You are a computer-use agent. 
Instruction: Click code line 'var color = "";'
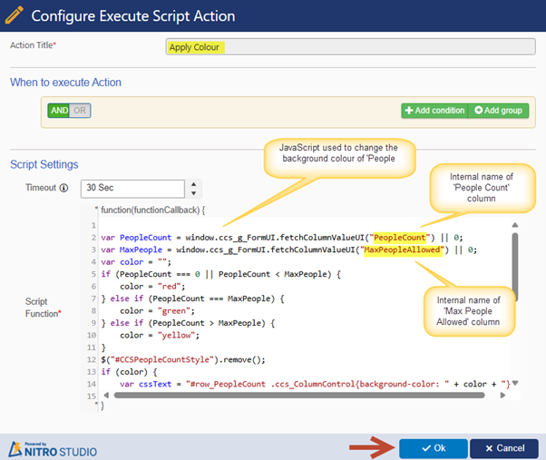coord(136,262)
